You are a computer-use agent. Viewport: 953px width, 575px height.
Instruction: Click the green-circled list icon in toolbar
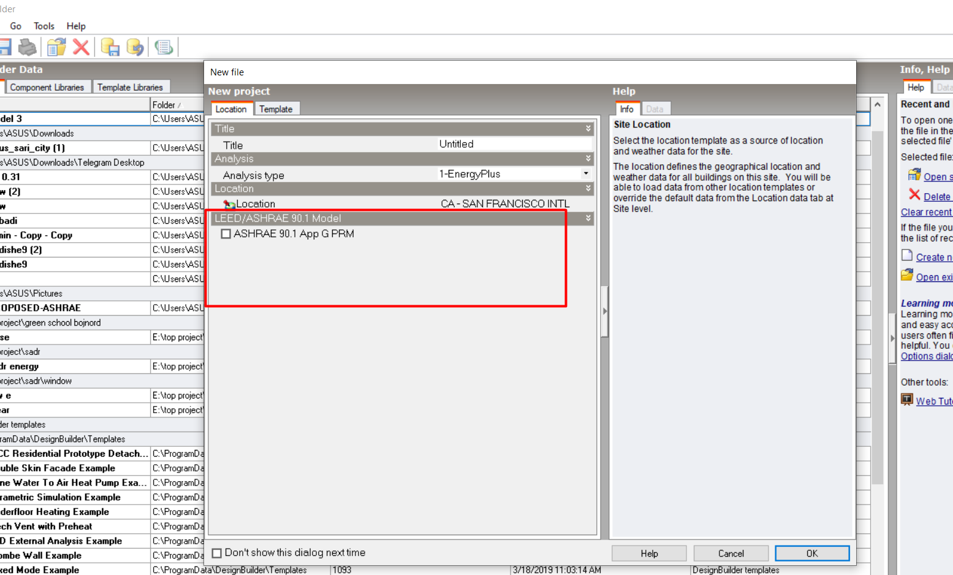[164, 47]
